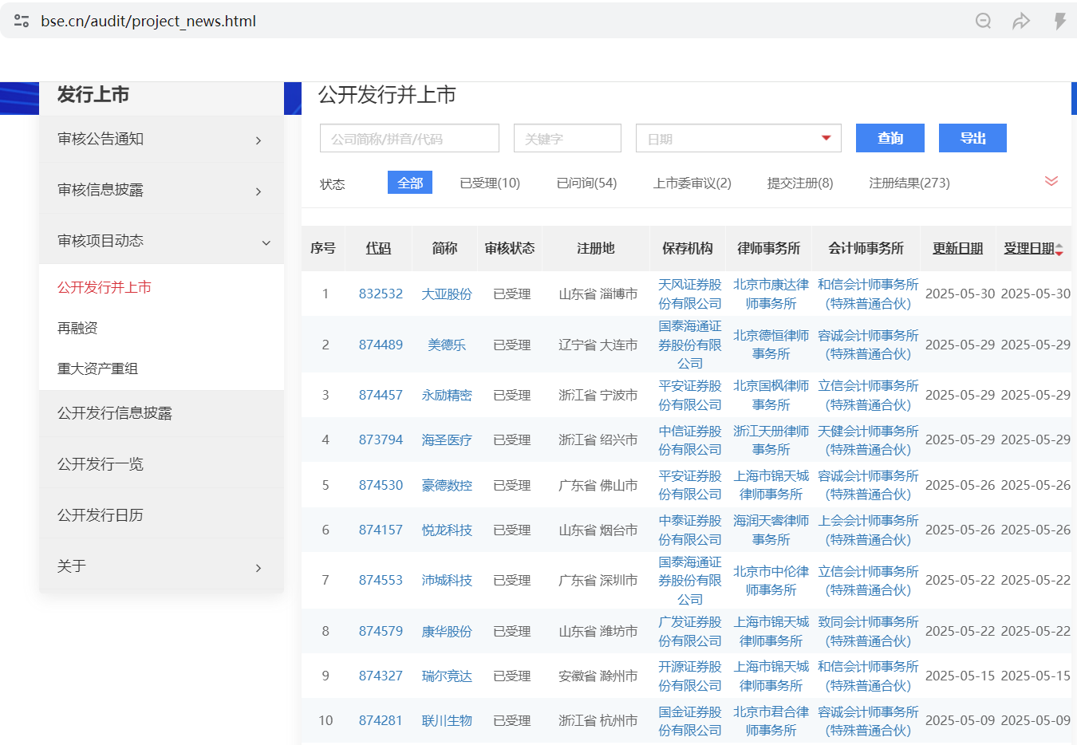The height and width of the screenshot is (745, 1077).
Task: Select the 全部 status filter
Action: coord(410,183)
